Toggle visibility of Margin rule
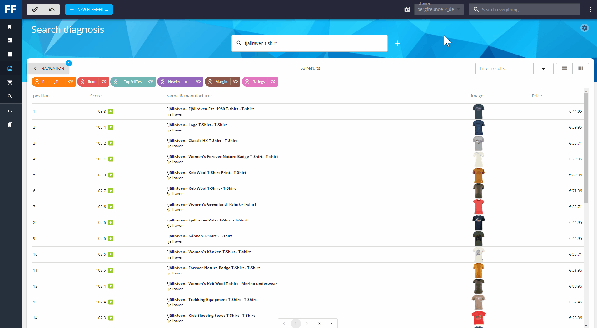The height and width of the screenshot is (328, 597). tap(235, 82)
